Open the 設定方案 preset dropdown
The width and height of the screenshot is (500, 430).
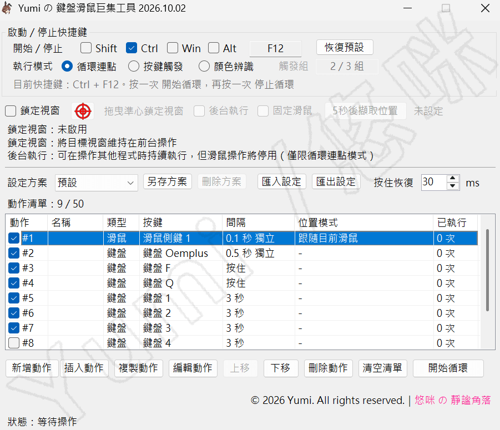point(97,183)
